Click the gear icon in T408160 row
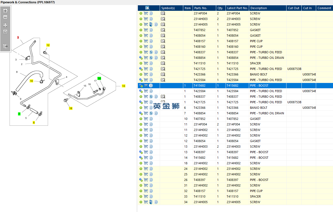333x212 pixels. tap(141, 47)
